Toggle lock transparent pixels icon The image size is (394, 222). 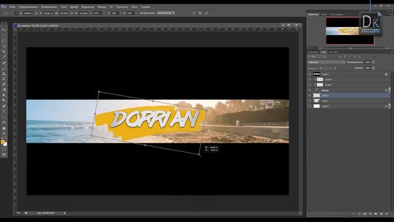point(321,68)
